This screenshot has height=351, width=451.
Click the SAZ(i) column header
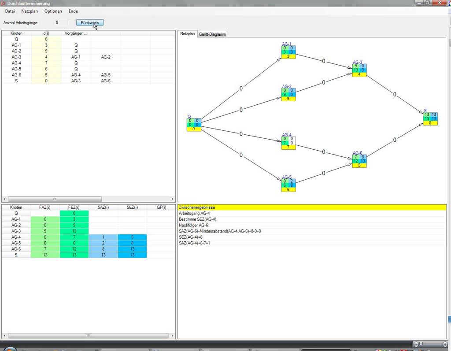click(103, 207)
